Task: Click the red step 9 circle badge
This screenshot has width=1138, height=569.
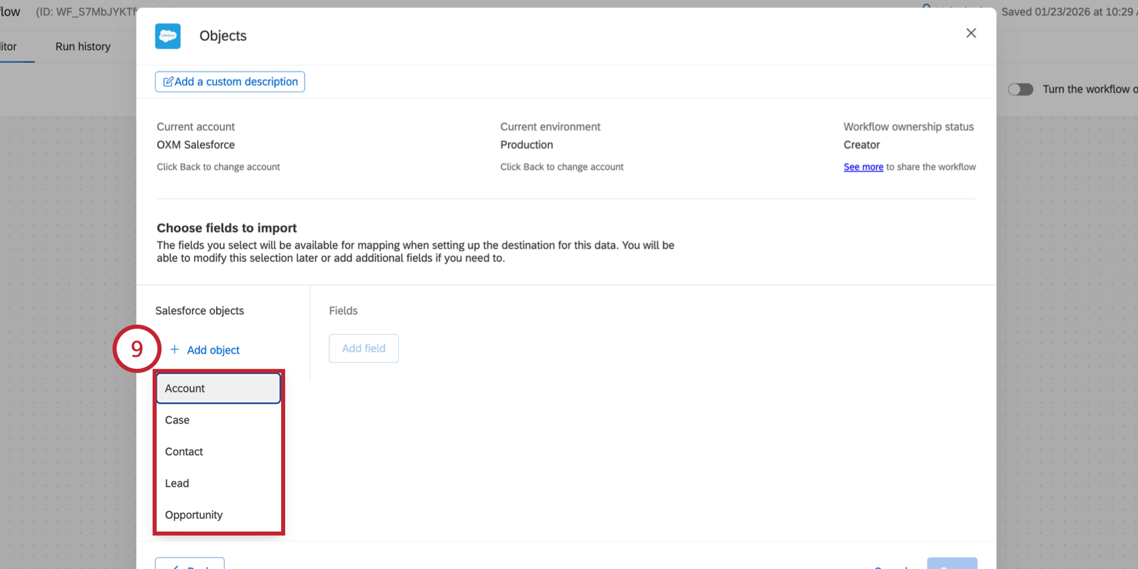Action: pyautogui.click(x=137, y=349)
